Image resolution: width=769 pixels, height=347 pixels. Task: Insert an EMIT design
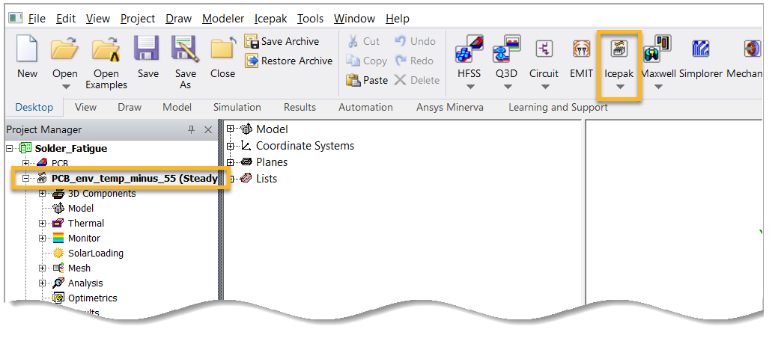coord(582,49)
